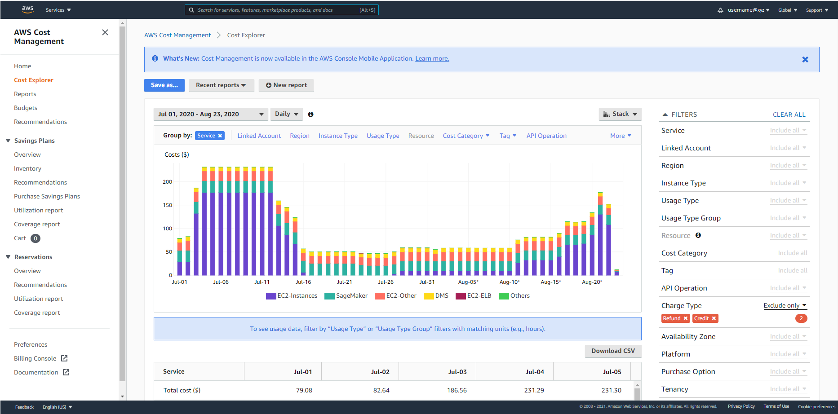The image size is (838, 414).
Task: Group by Linked Account
Action: pyautogui.click(x=259, y=136)
